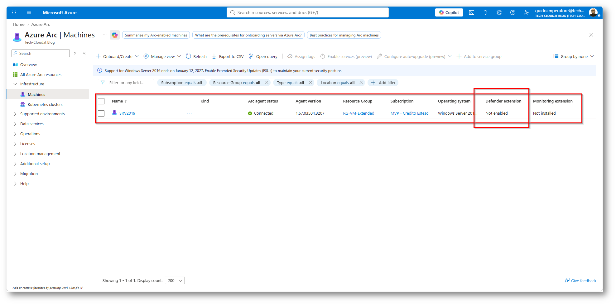The height and width of the screenshot is (305, 616).
Task: Expand the Help sidebar item
Action: pyautogui.click(x=15, y=183)
